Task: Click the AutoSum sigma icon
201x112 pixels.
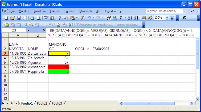Action: pyautogui.click(x=121, y=18)
